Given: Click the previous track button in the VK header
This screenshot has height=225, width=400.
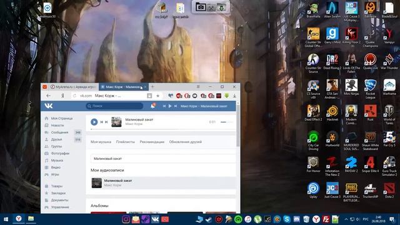Looking at the screenshot, I should pos(164,106).
